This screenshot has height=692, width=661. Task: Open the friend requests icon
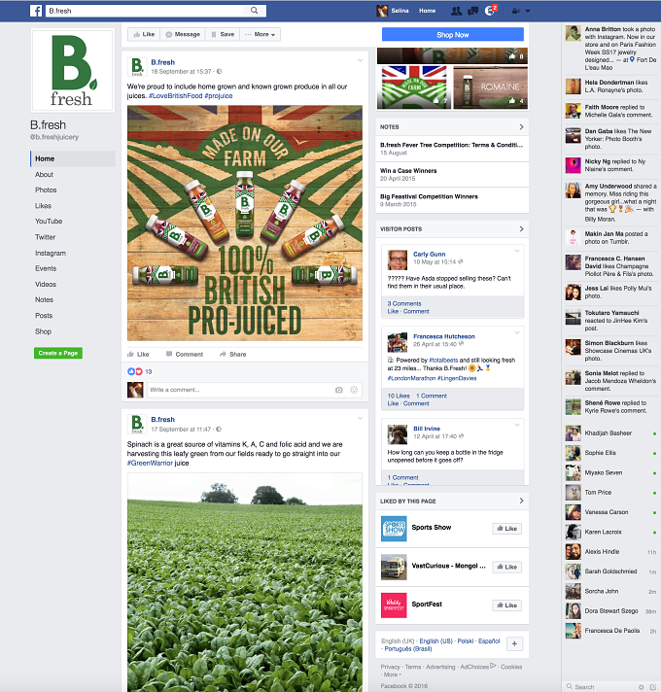coord(456,11)
